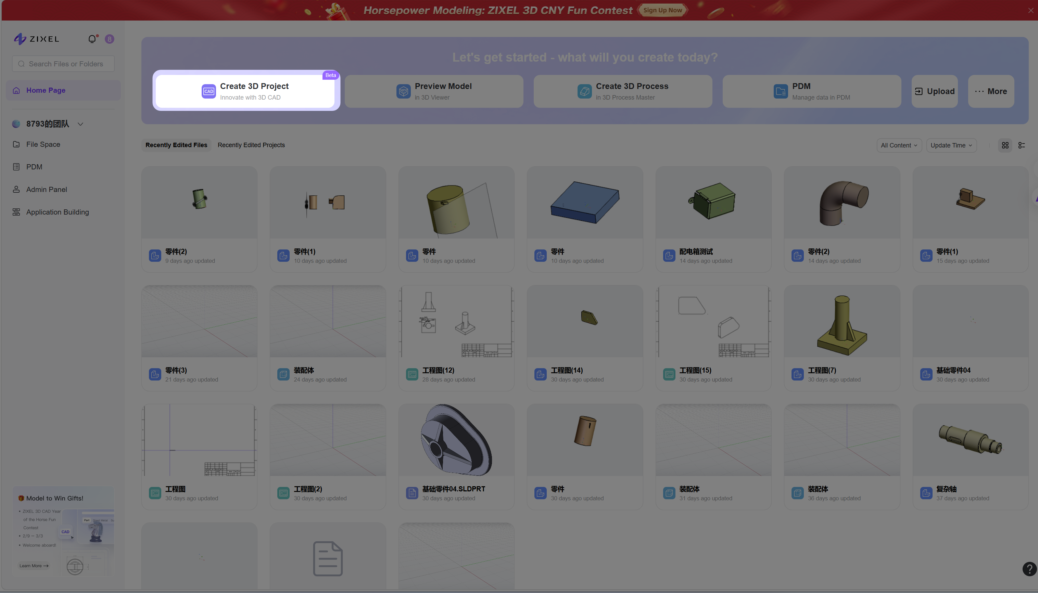The width and height of the screenshot is (1038, 593).
Task: Switch to list view layout
Action: (x=1021, y=145)
